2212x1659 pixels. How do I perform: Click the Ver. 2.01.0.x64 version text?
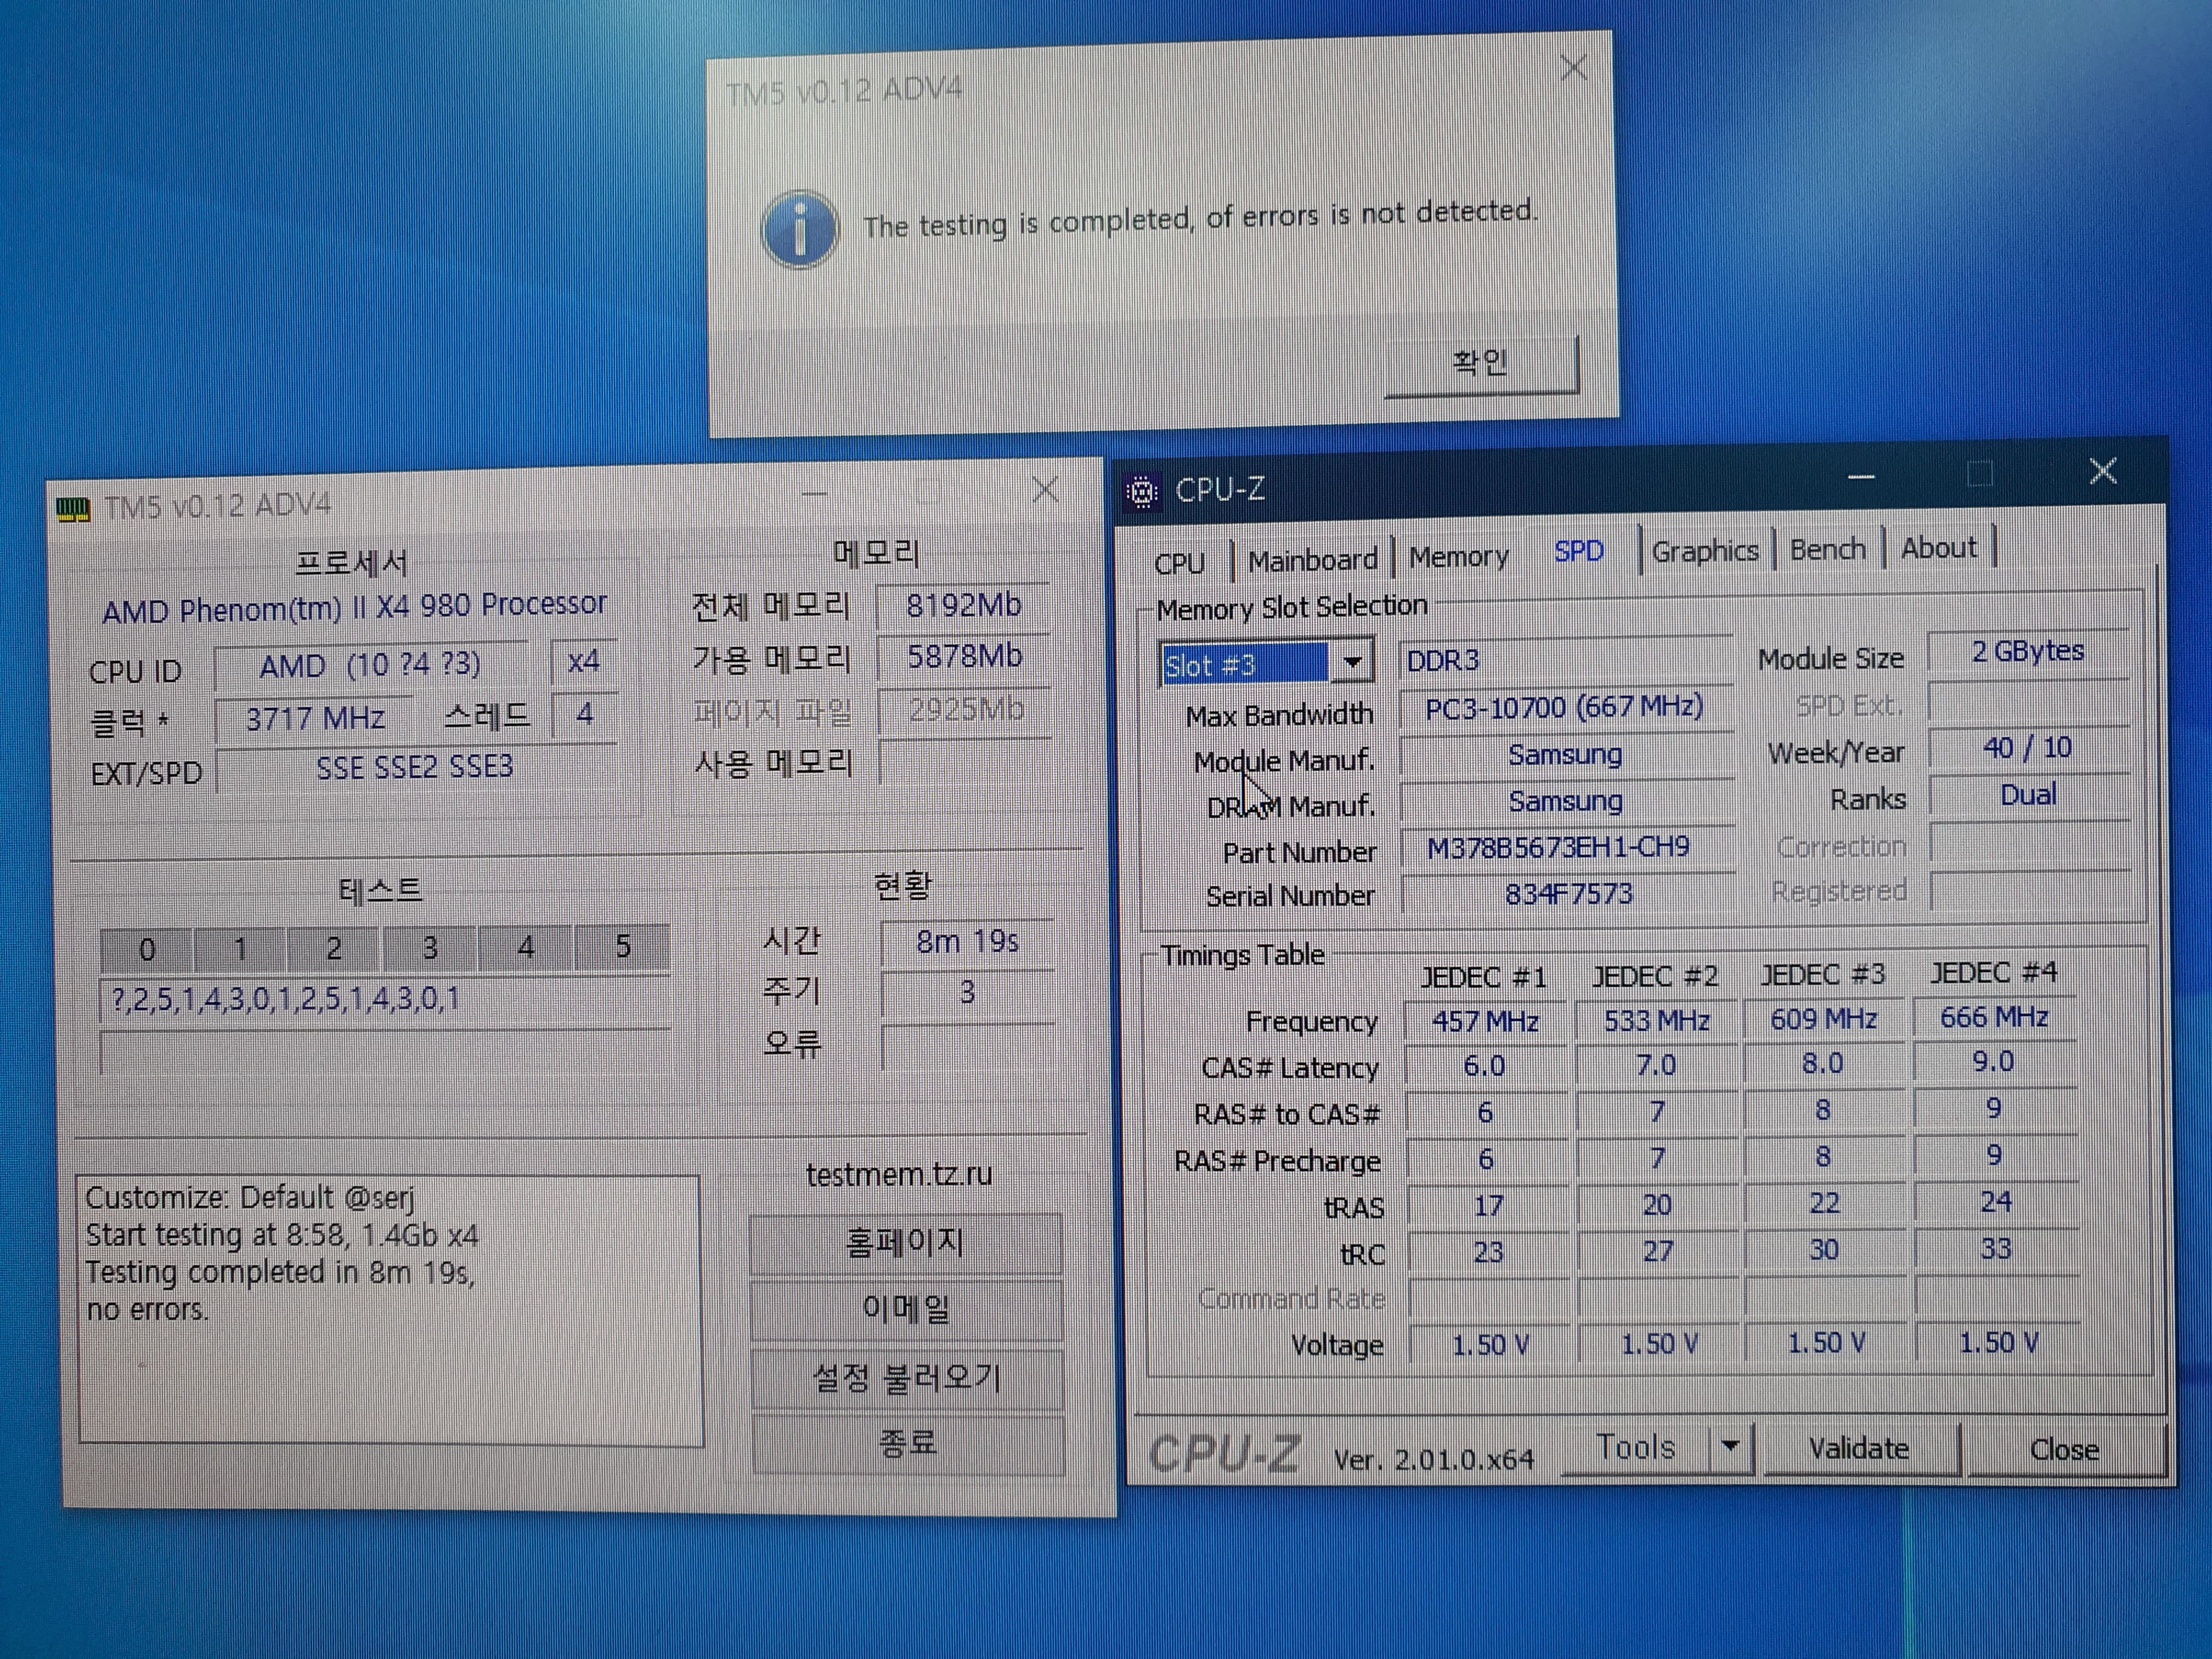[x=1433, y=1460]
